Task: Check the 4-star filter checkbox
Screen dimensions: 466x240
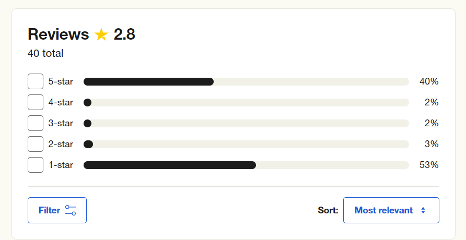Action: coord(36,102)
